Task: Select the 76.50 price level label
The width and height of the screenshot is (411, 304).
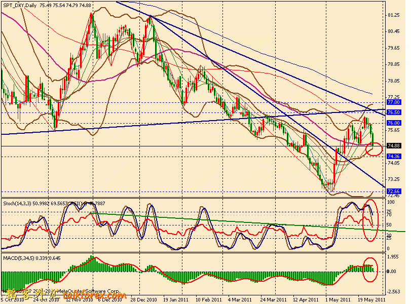Action: click(x=394, y=112)
